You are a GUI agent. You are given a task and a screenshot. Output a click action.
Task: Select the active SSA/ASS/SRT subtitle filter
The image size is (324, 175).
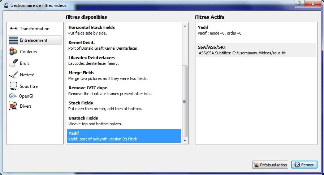pos(256,50)
